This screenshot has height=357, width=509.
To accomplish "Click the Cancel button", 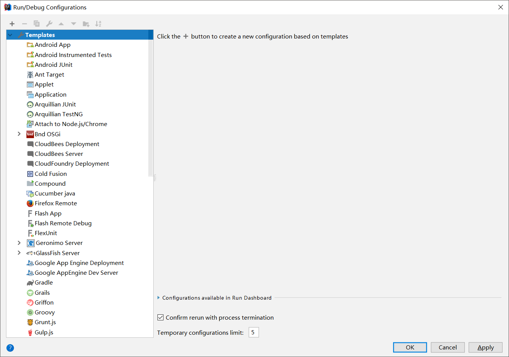I will (448, 348).
